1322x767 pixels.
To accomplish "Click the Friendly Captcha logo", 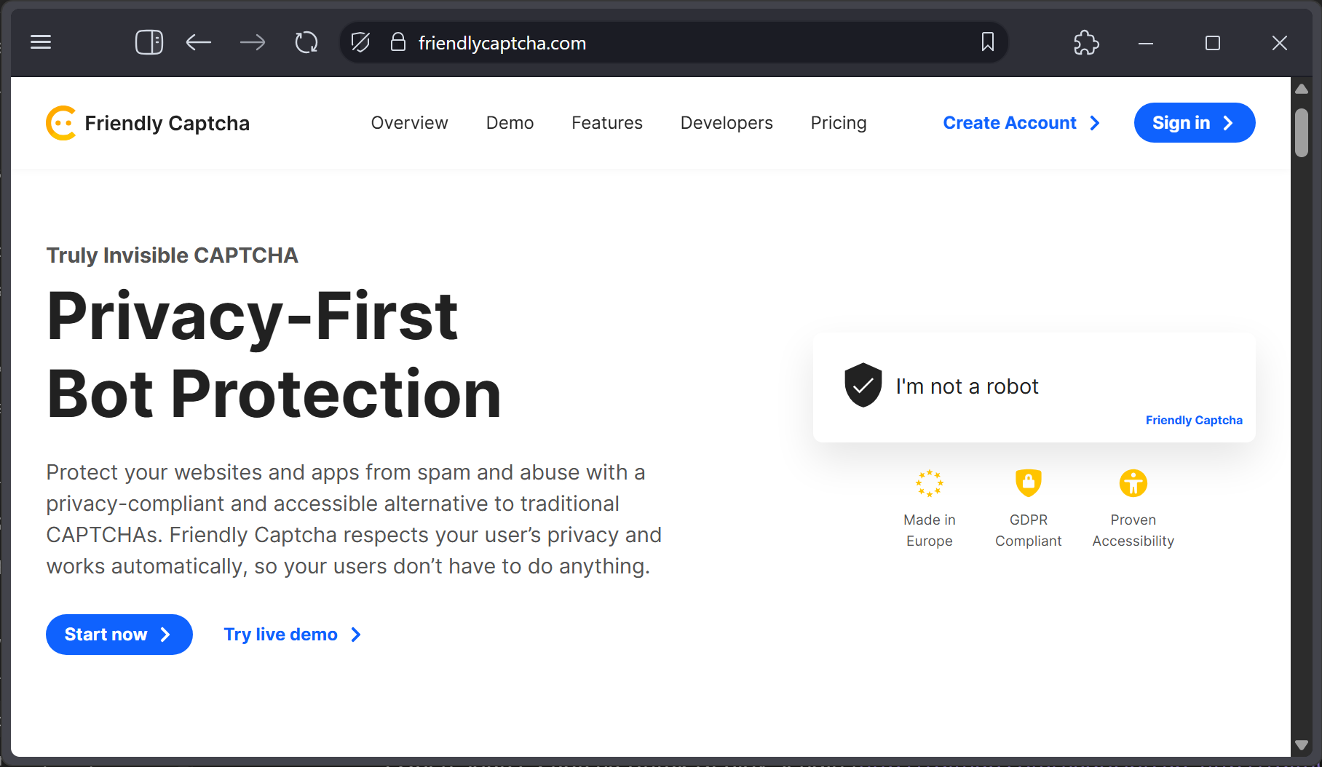I will [x=148, y=123].
